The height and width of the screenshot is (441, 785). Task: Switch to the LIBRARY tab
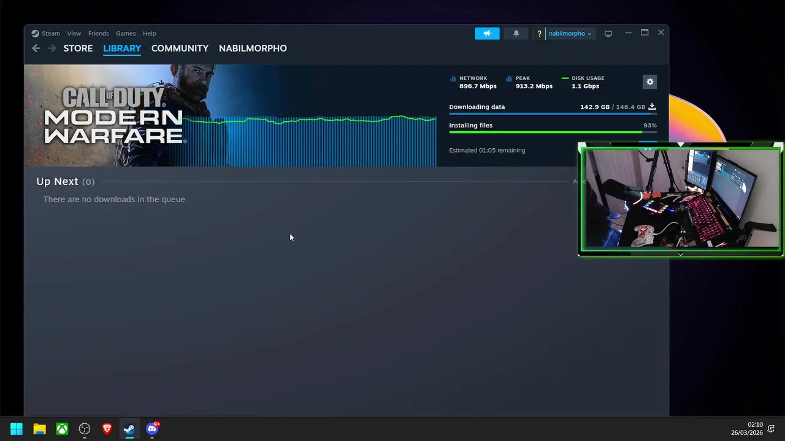(122, 48)
